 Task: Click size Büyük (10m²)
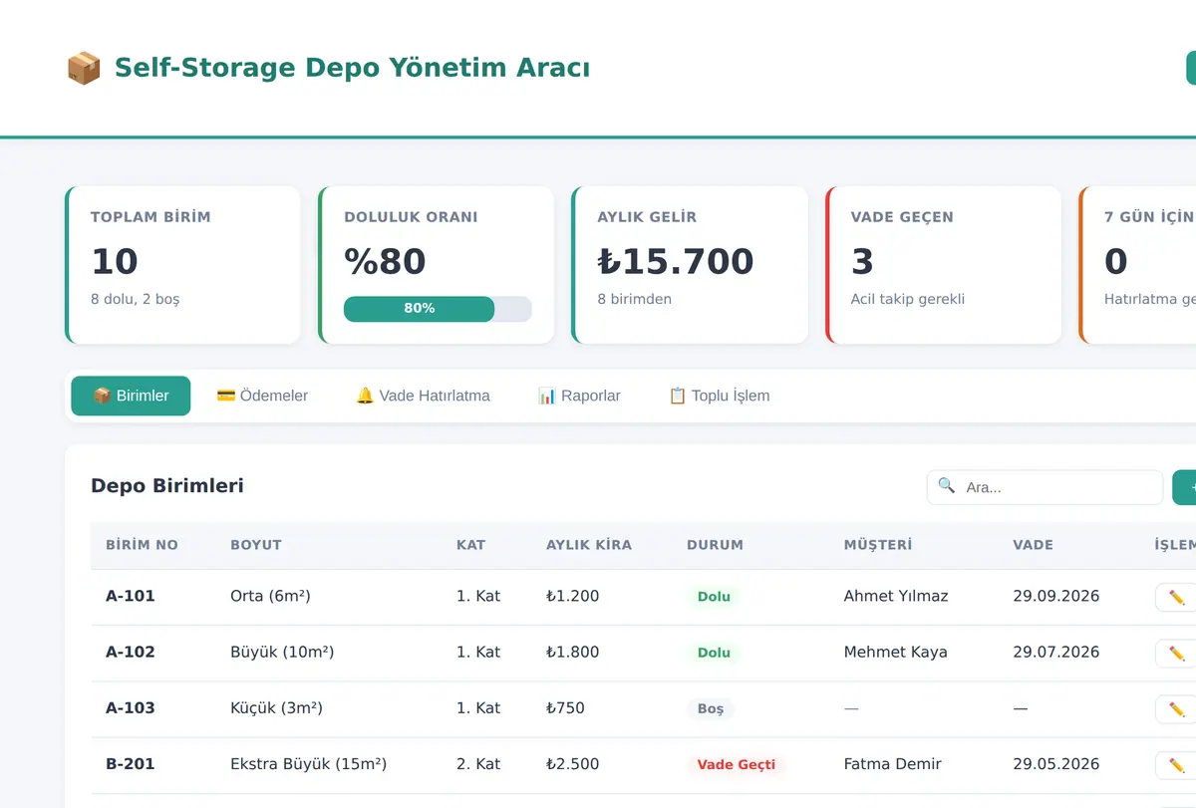pos(282,652)
